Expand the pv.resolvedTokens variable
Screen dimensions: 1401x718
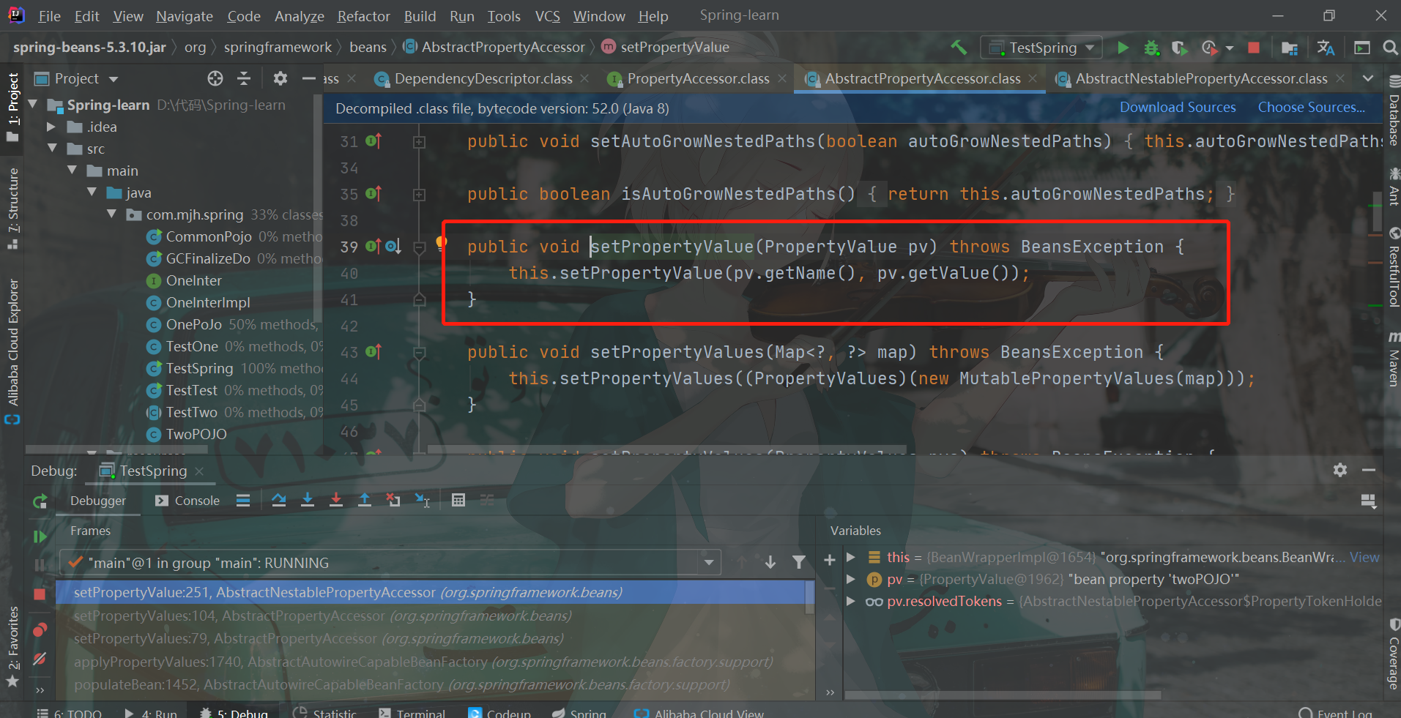851,601
